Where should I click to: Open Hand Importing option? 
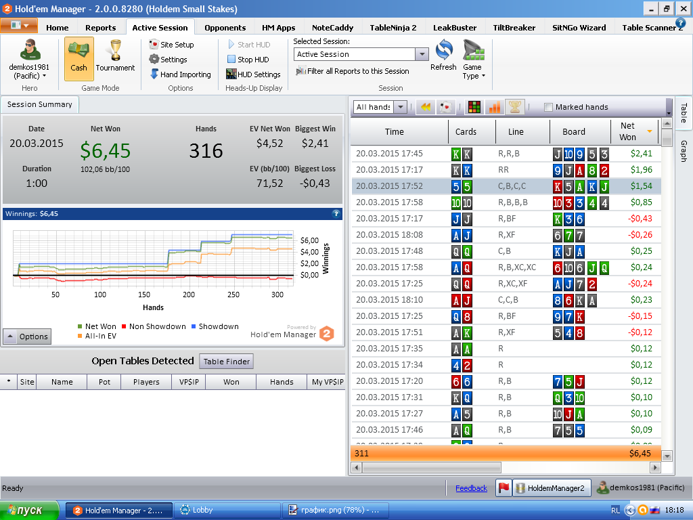tap(180, 74)
